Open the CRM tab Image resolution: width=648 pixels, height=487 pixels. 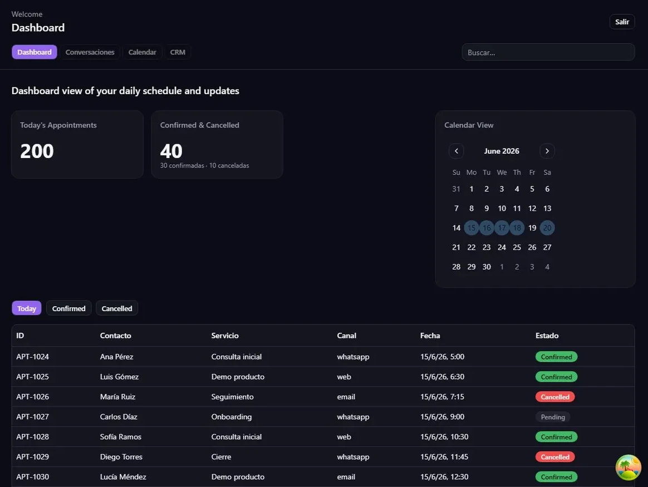pos(178,52)
